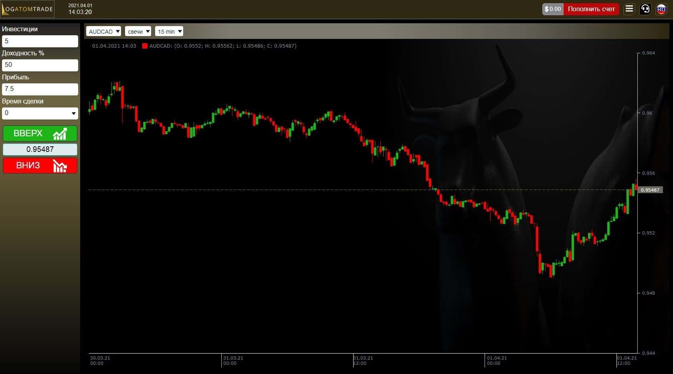673x374 pixels.
Task: Expand the Время сделки dropdown
Action: pos(40,113)
